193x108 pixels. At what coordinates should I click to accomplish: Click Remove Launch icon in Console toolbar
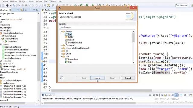[x=153, y=95]
